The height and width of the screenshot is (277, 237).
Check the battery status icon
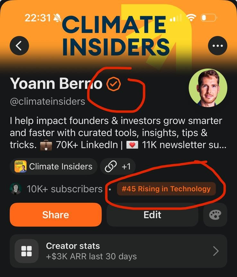coord(209,18)
